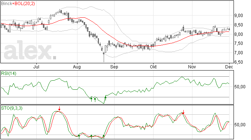Click the Nov month label

point(192,67)
